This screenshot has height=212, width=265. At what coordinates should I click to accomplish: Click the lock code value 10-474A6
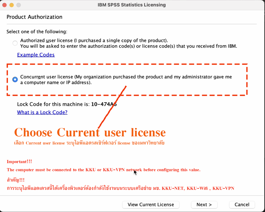coord(104,104)
